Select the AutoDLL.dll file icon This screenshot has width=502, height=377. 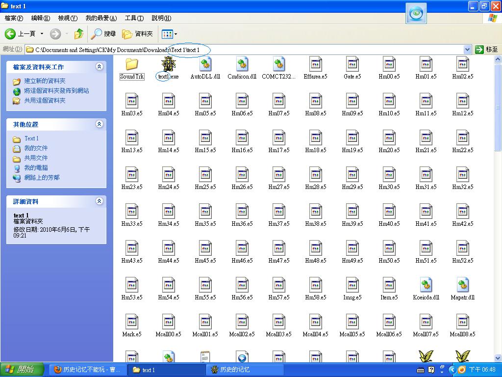[x=205, y=64]
